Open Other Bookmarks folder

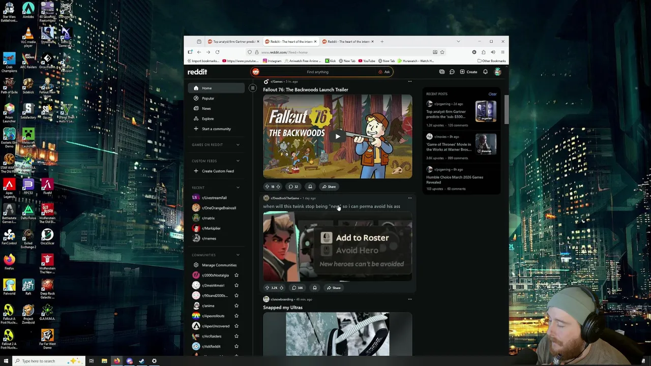pos(491,61)
